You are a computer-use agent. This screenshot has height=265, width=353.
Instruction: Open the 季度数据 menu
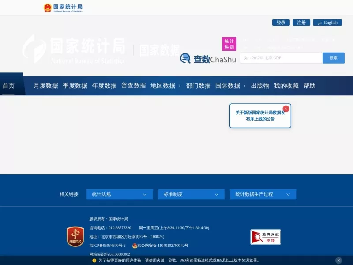point(75,86)
